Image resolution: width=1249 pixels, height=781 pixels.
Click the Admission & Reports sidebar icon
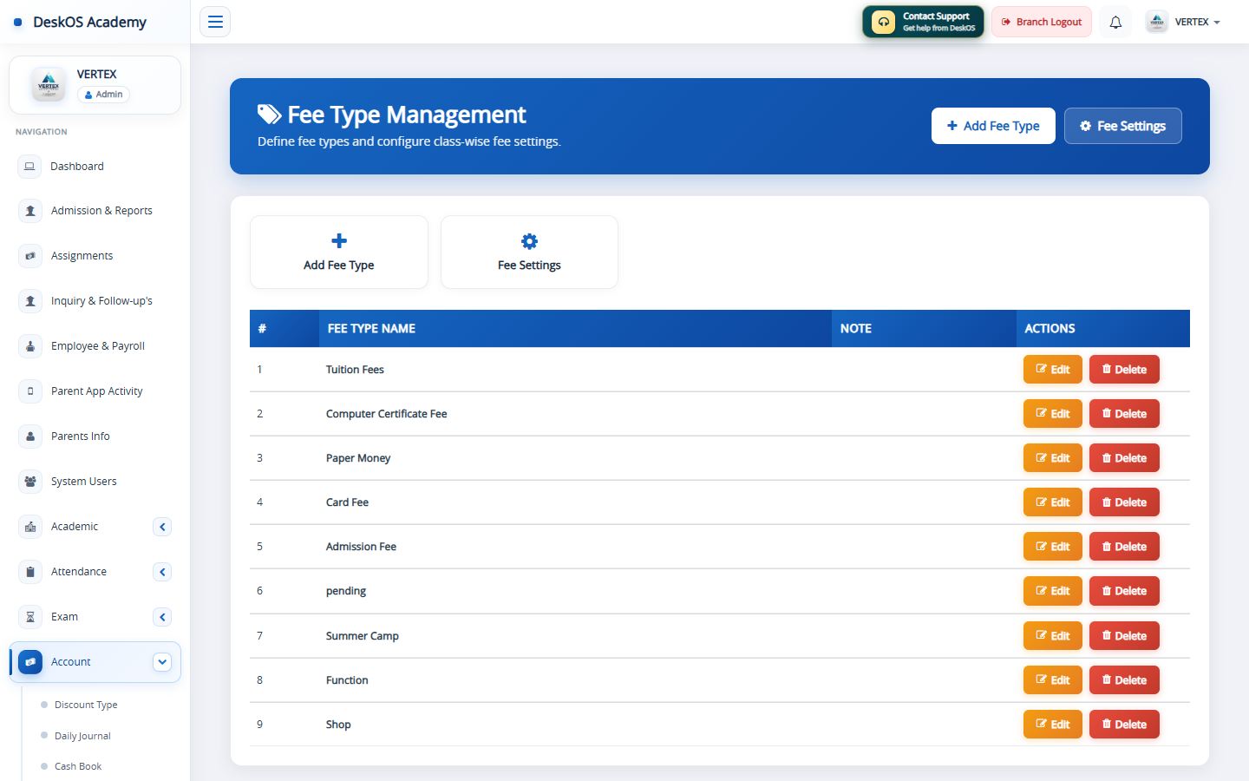pos(30,211)
